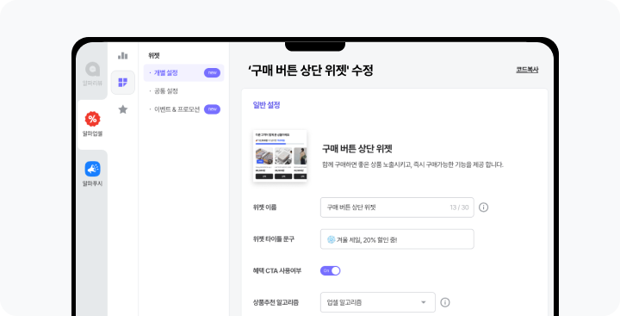
Task: Click the 위젯 sidebar heading
Action: (154, 56)
